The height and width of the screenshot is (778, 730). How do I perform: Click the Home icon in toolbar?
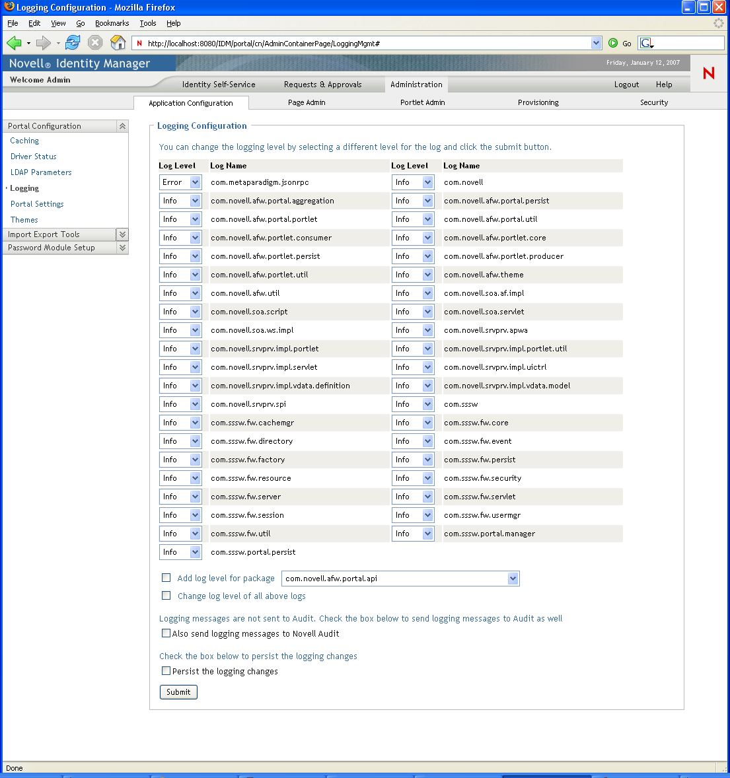click(118, 43)
